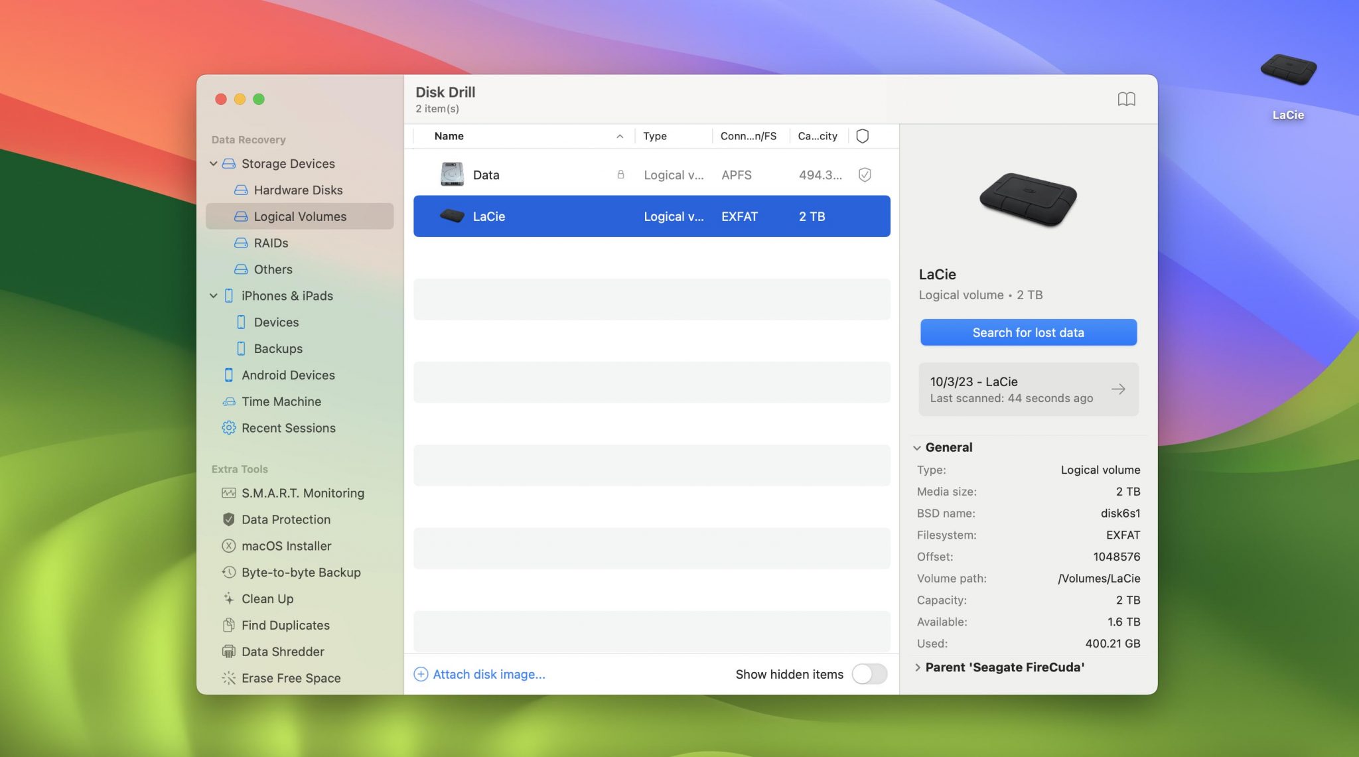Click the Time Machine icon

tap(229, 401)
